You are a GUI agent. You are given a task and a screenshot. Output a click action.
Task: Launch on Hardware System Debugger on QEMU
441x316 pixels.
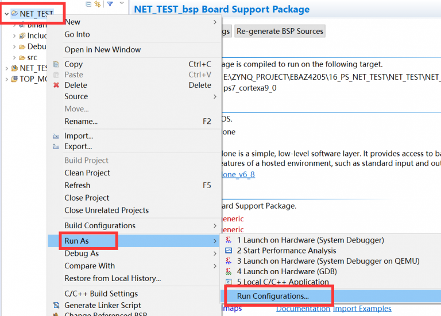click(328, 261)
